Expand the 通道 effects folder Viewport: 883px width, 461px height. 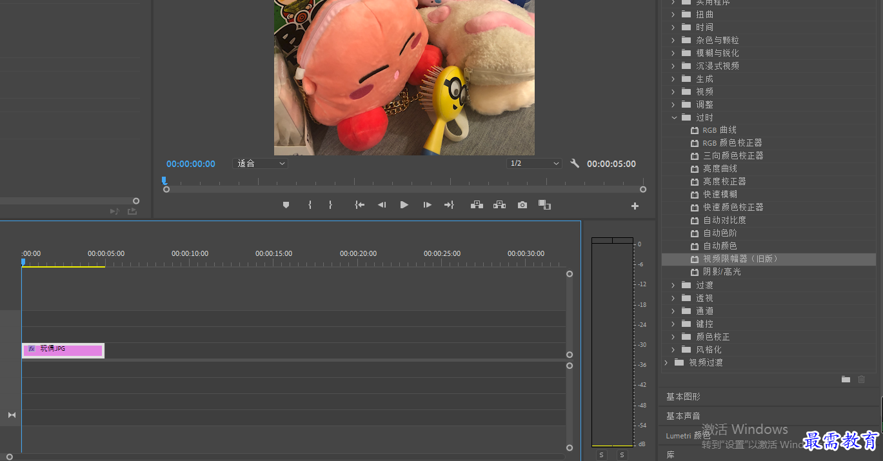(673, 311)
